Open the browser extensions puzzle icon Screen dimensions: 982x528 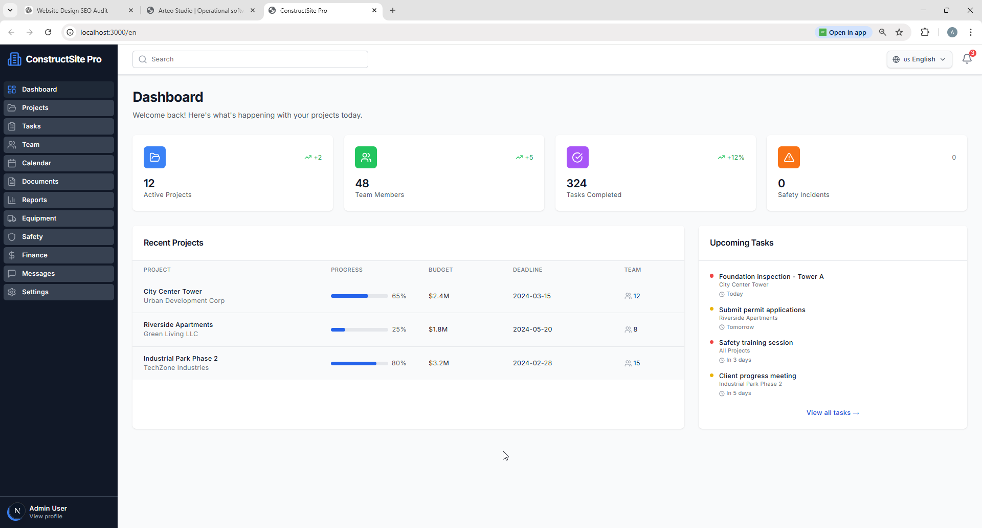coord(925,32)
